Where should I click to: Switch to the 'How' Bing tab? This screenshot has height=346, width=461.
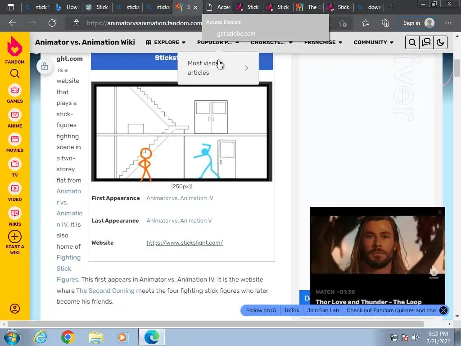point(67,7)
